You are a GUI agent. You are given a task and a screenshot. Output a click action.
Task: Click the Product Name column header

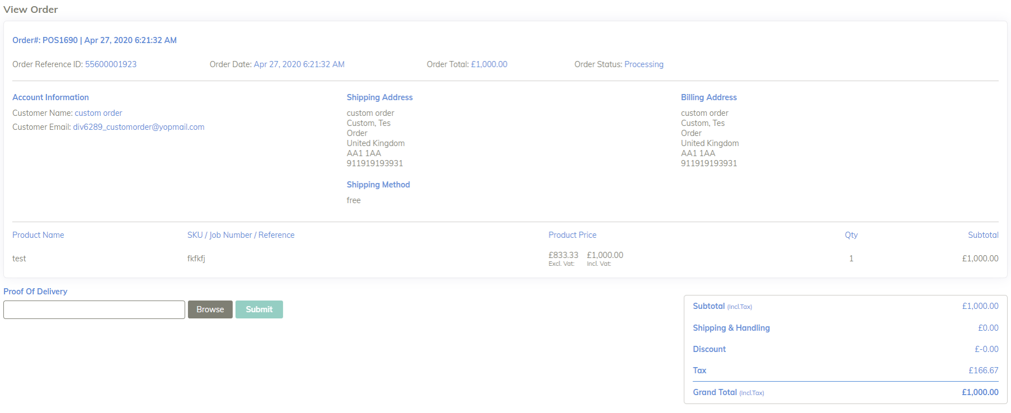coord(38,235)
